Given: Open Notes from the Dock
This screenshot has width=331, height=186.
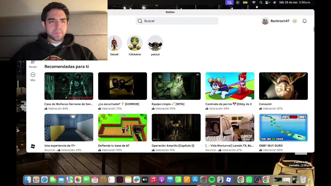Looking at the screenshot, I should [x=128, y=180].
